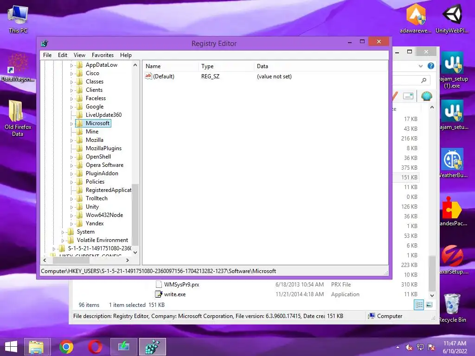Select the Trolltech registry key

click(96, 198)
